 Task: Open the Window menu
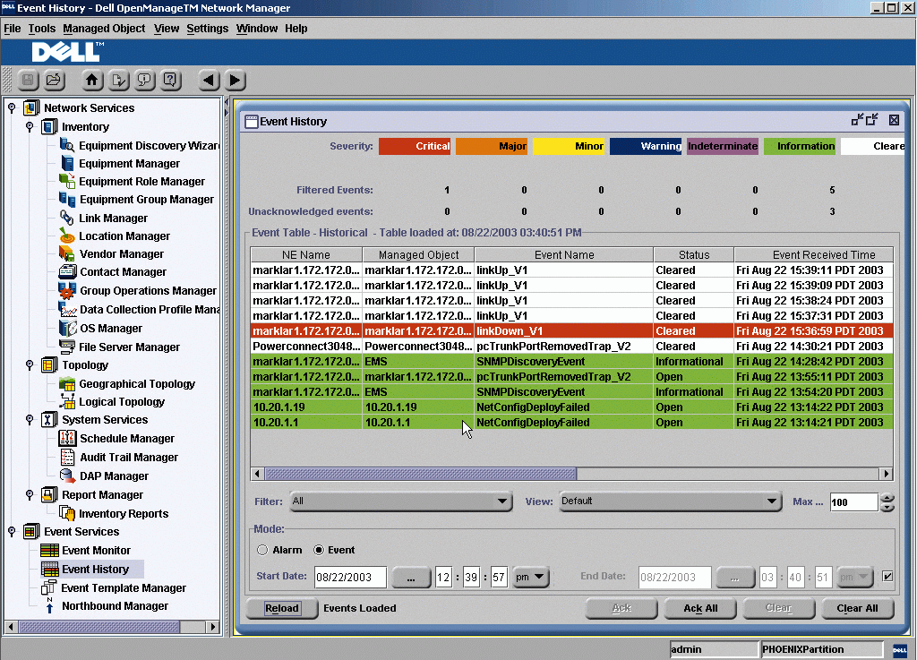coord(257,28)
